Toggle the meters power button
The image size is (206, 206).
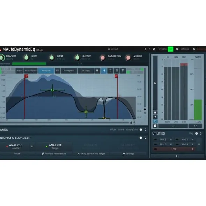pos(155,121)
